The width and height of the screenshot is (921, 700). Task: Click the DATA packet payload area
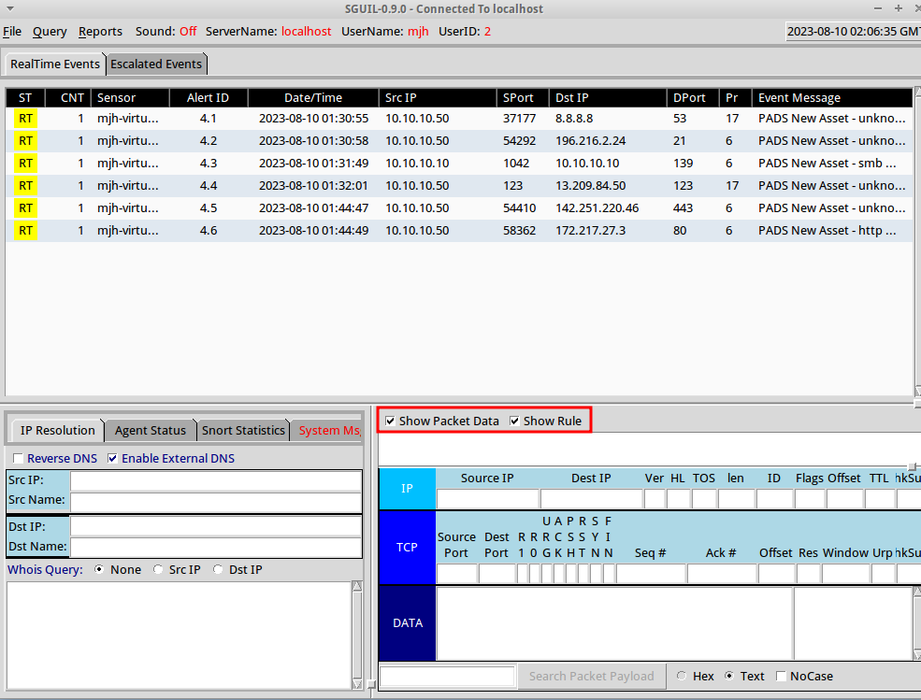coord(614,623)
